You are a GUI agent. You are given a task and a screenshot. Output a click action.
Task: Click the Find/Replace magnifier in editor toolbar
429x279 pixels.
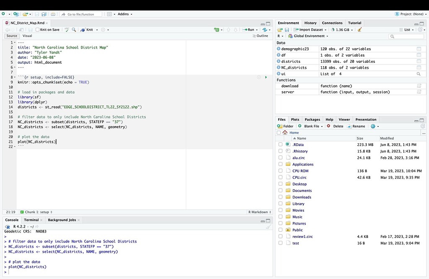pos(74,30)
